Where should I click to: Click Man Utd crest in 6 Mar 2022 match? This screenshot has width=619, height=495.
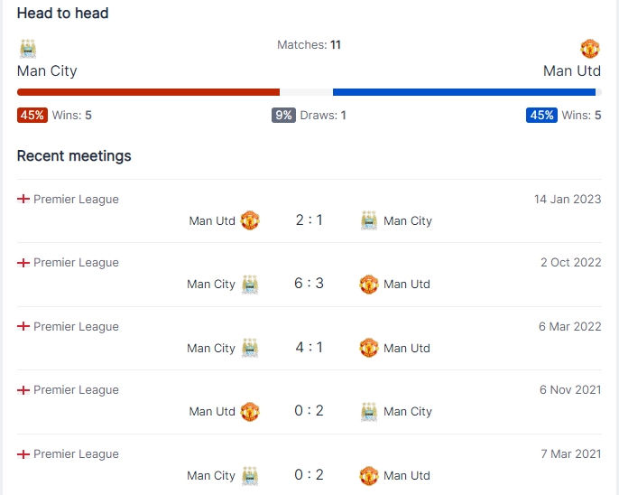pos(369,348)
